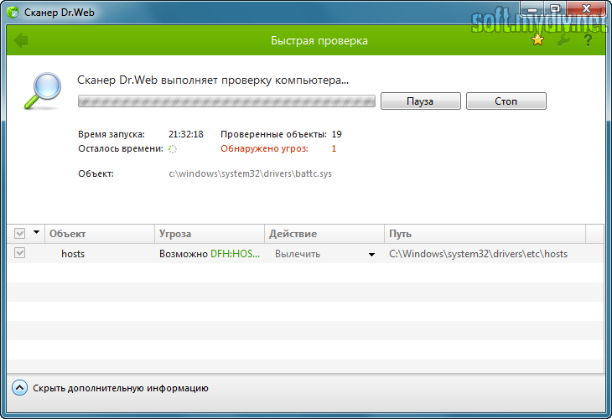Click the Проверенные объекты count 19
Image resolution: width=612 pixels, height=419 pixels.
click(336, 134)
